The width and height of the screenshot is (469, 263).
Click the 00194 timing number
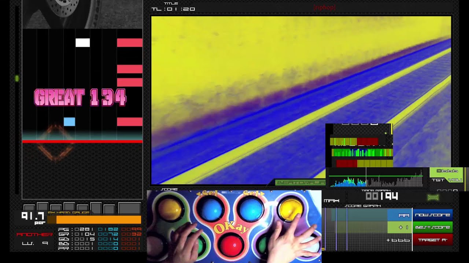click(382, 197)
